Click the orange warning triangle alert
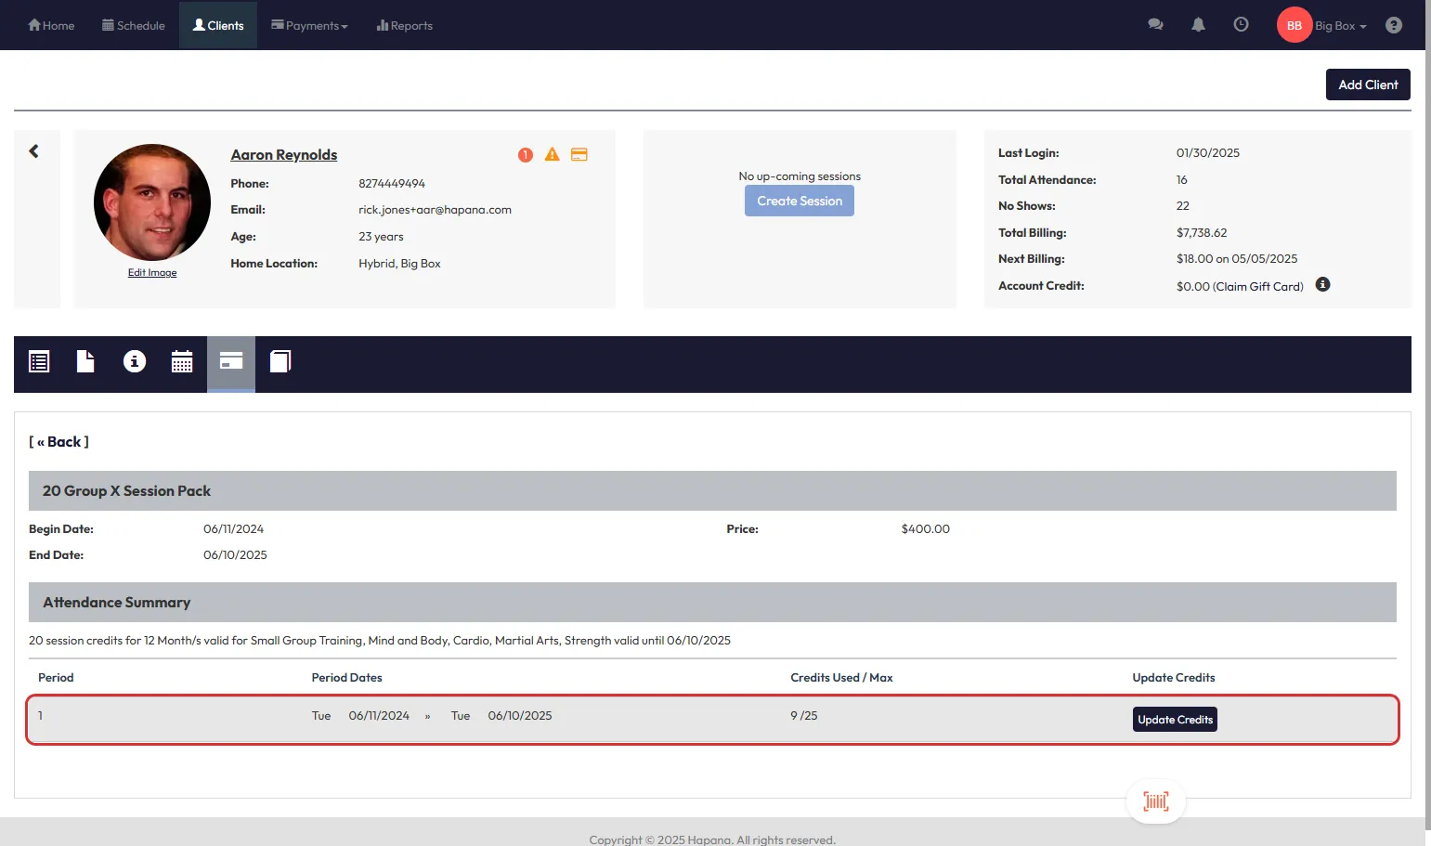Screen dimensions: 1431x846 click(552, 155)
